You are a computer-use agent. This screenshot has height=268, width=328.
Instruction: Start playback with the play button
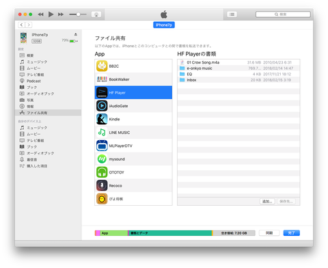click(51, 14)
